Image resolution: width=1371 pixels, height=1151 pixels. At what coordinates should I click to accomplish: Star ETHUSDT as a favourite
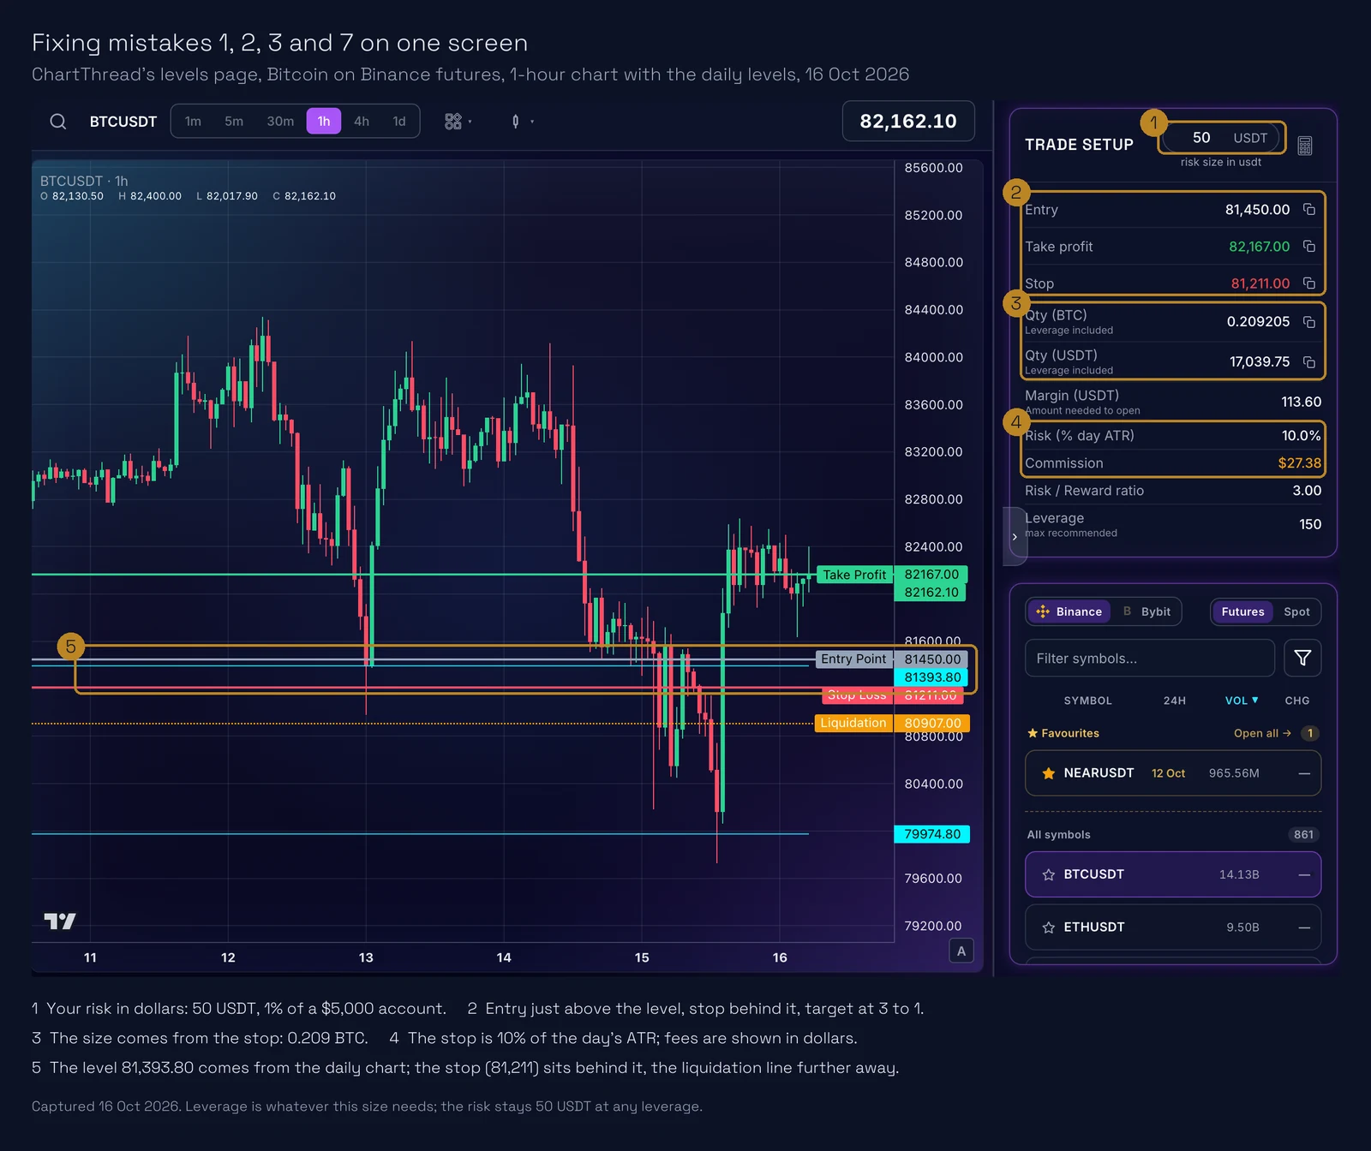[1048, 927]
